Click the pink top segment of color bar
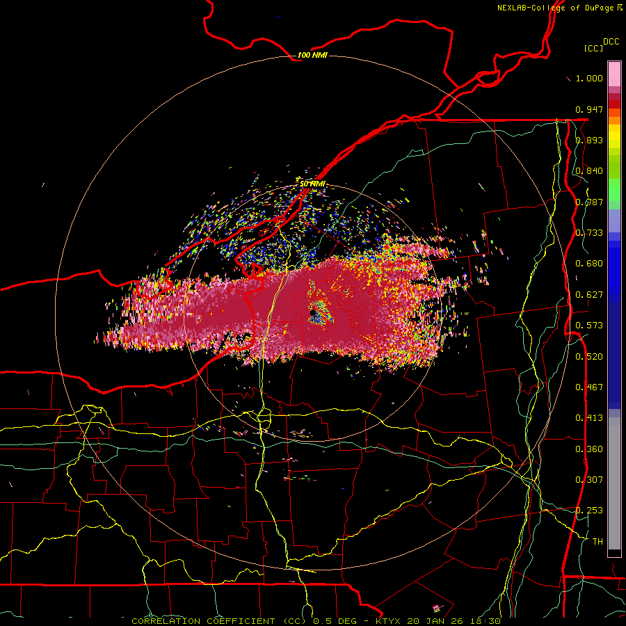This screenshot has width=626, height=626. pos(614,74)
